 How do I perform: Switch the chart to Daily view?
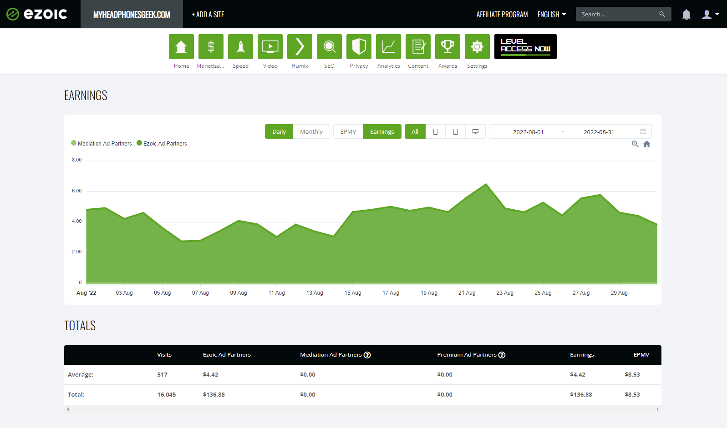[x=279, y=131]
